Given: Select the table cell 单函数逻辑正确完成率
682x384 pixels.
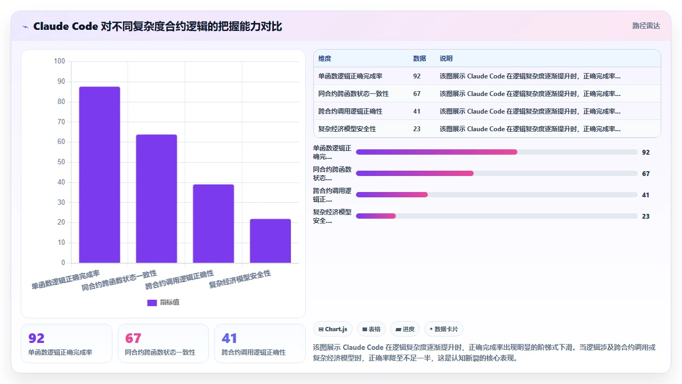Looking at the screenshot, I should (350, 76).
